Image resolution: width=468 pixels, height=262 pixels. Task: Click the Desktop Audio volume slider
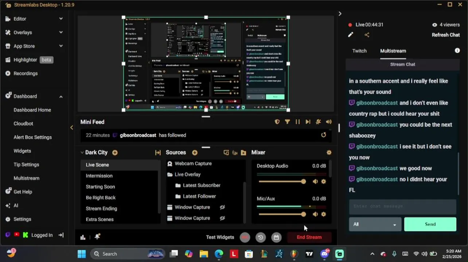[x=281, y=182]
